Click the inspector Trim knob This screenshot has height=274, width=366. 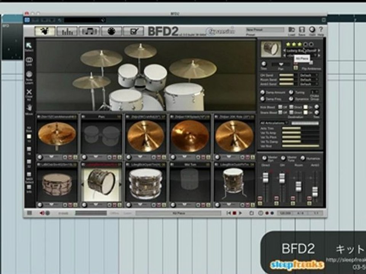coord(263,64)
